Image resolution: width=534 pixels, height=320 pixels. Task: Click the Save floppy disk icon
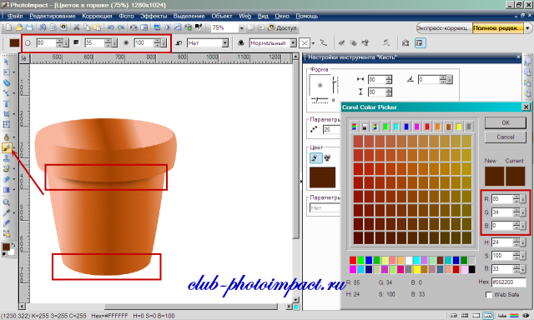29,27
